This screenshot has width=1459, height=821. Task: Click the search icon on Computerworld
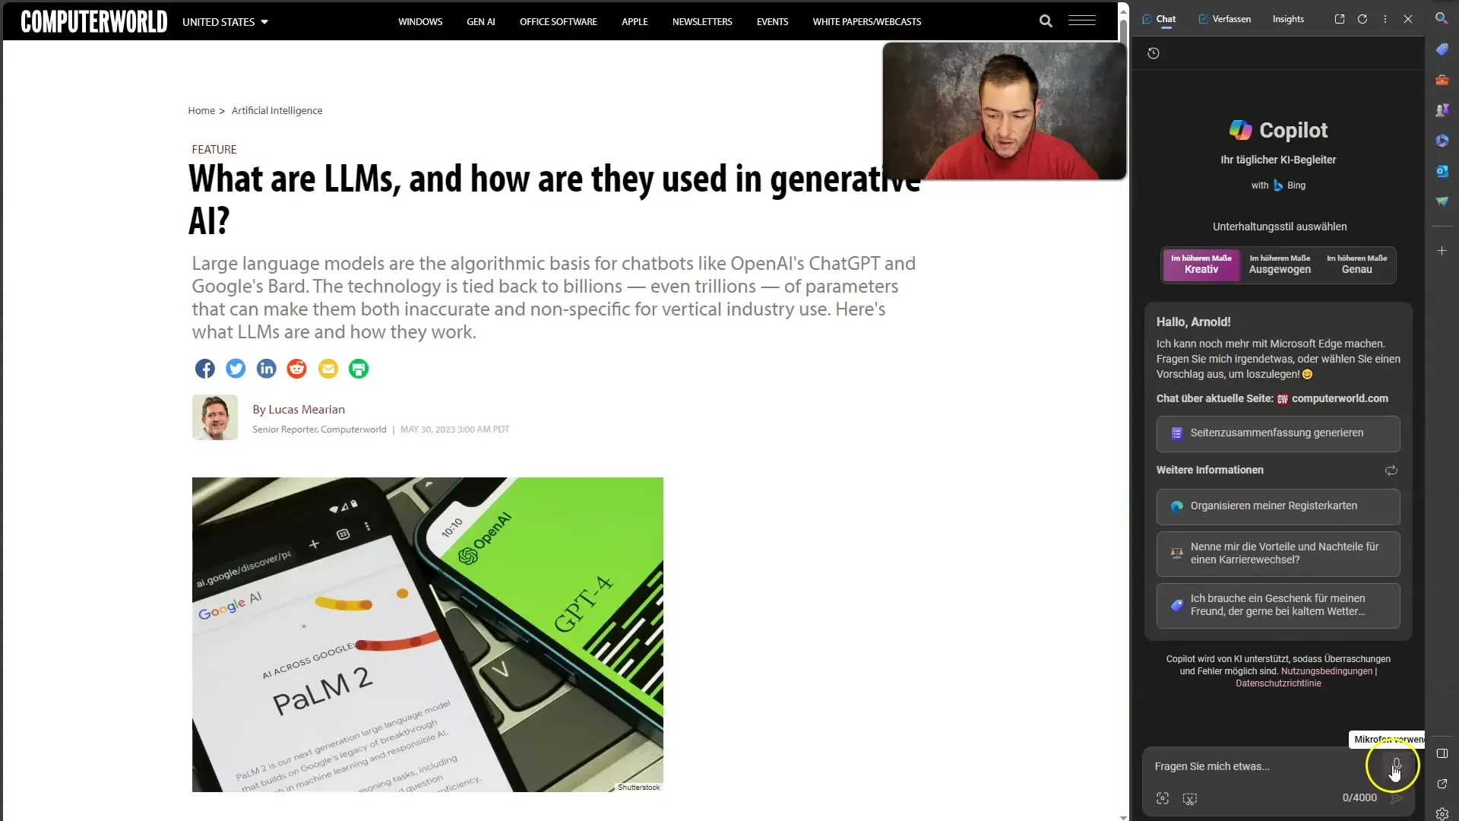coord(1045,21)
